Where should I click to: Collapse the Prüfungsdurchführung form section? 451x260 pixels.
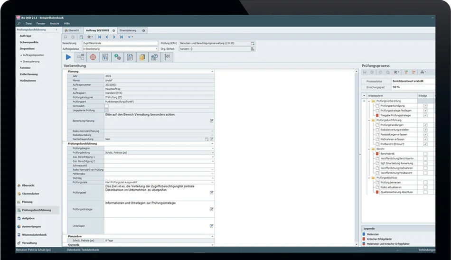212,143
